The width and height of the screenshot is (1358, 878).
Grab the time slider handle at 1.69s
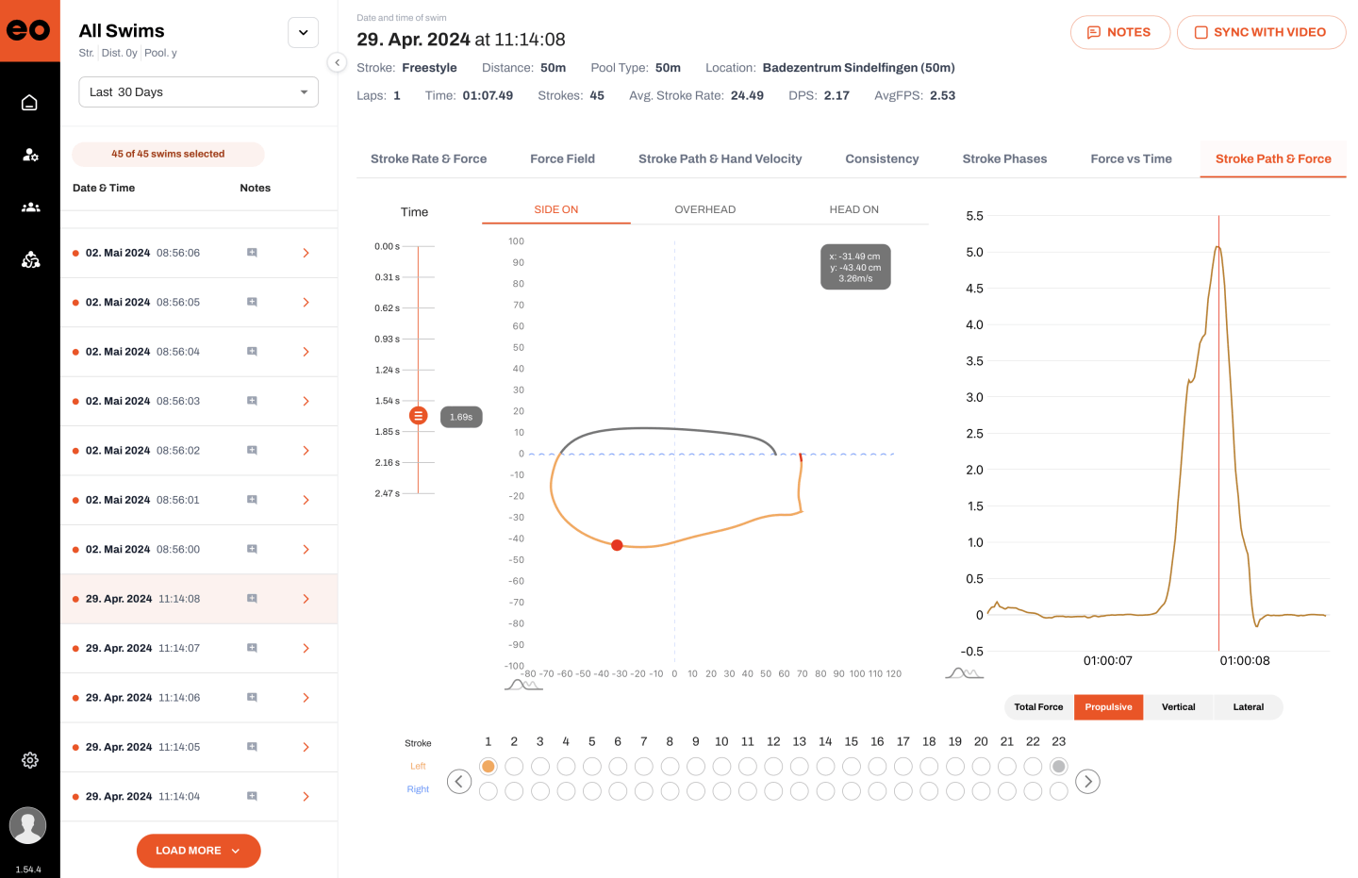tap(418, 416)
